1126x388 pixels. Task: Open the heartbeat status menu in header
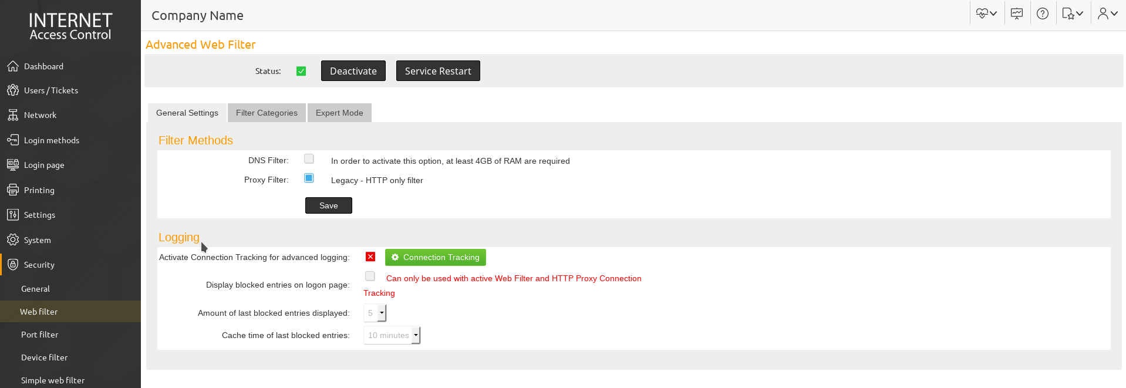(986, 14)
